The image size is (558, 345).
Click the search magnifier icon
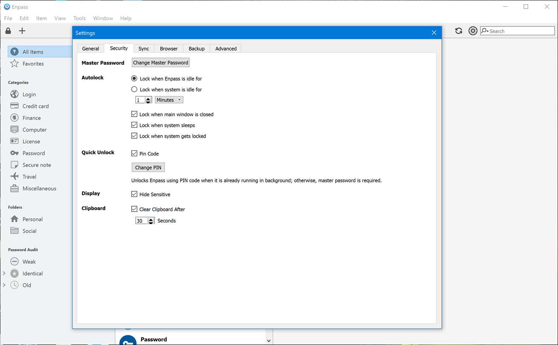tap(485, 31)
